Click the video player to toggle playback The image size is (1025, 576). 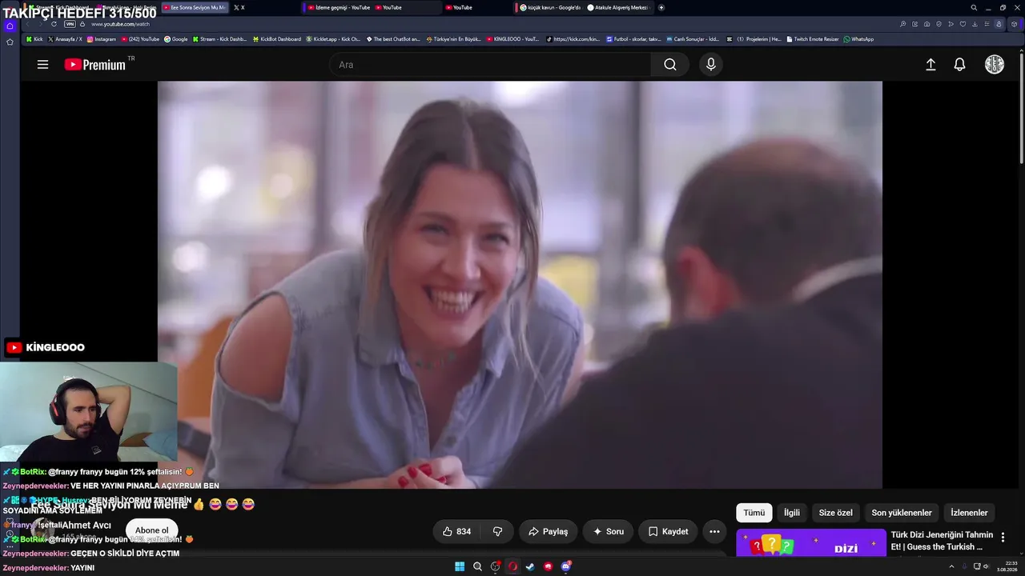click(x=520, y=284)
